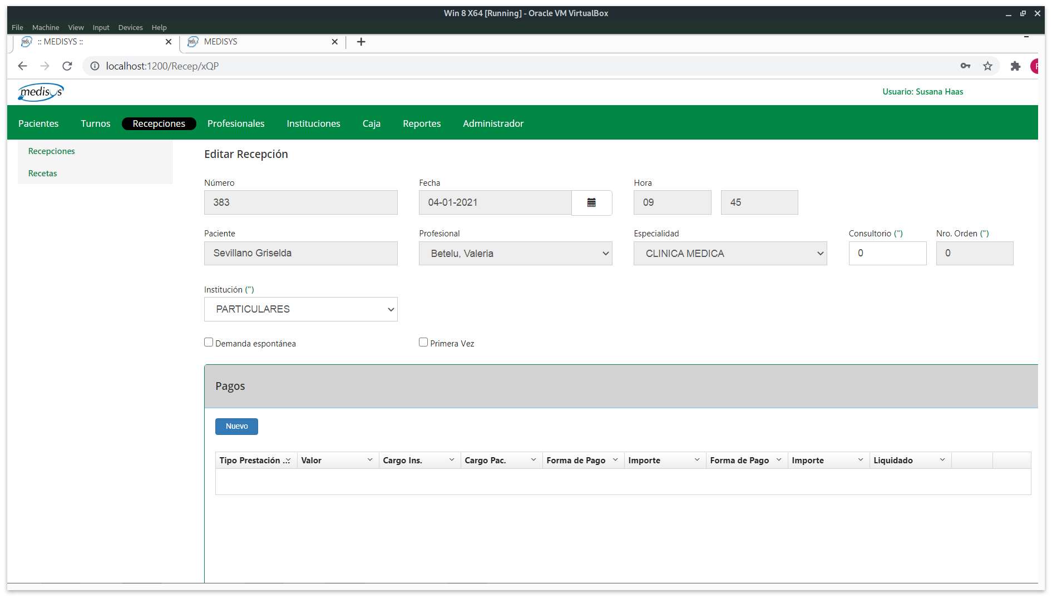The height and width of the screenshot is (599, 1052).
Task: Open the Pacientes menu
Action: (38, 123)
